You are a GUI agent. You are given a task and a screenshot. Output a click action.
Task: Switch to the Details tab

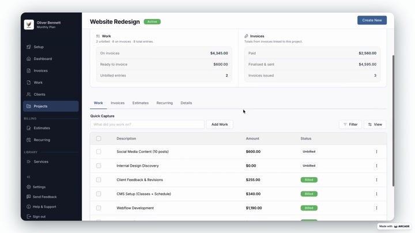[186, 103]
